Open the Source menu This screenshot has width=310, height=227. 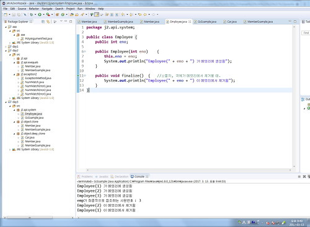coord(22,9)
